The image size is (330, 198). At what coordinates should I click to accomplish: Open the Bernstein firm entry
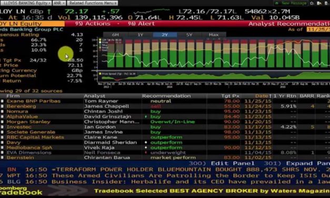point(20,157)
